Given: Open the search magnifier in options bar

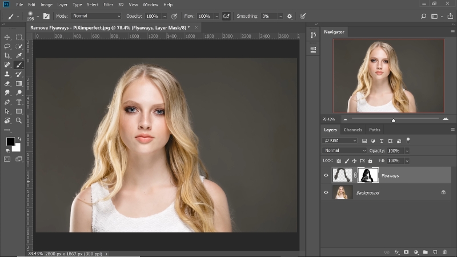Looking at the screenshot, I should click(x=423, y=17).
